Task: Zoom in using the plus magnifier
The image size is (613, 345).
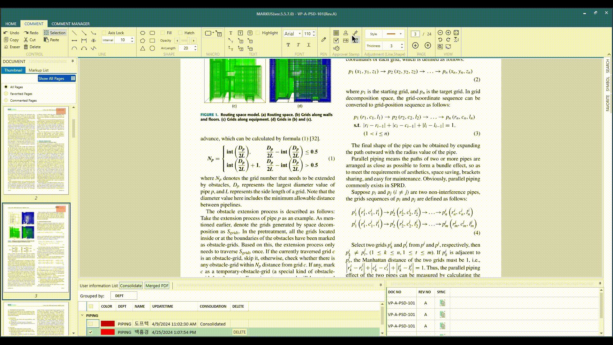Action: tap(448, 33)
